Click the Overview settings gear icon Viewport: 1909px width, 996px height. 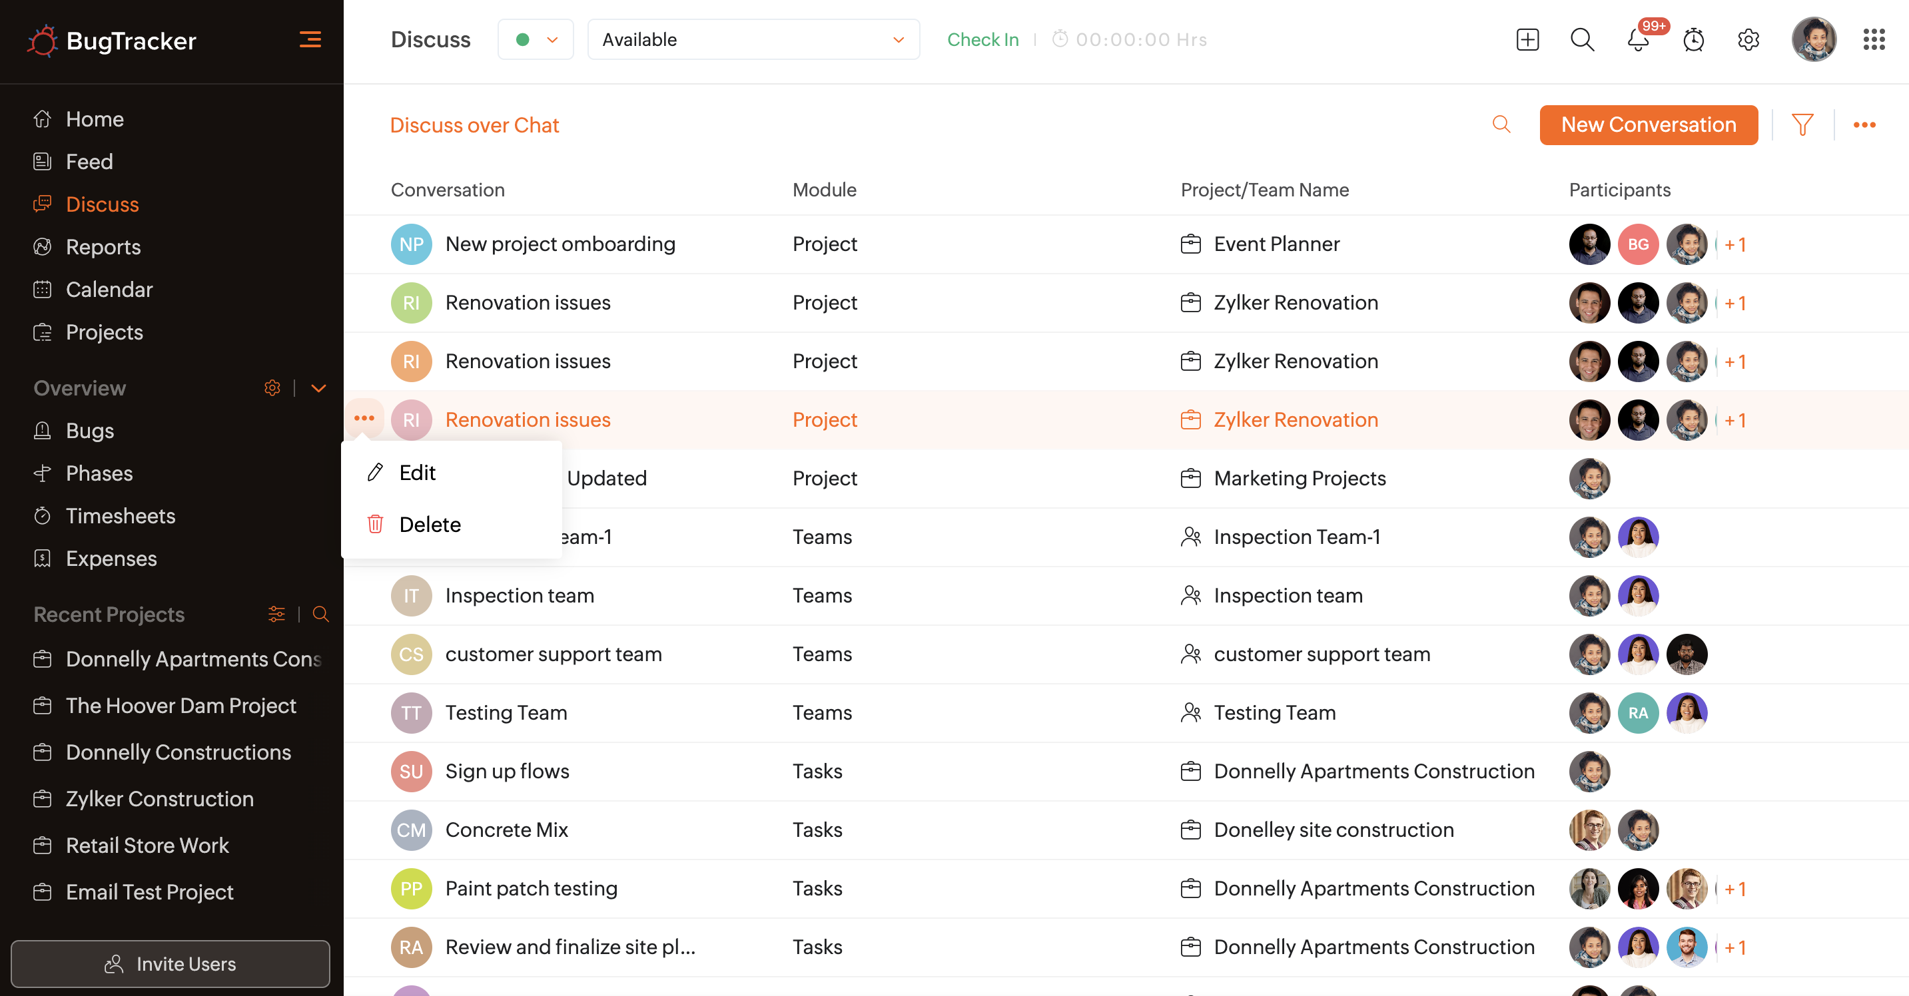(272, 388)
